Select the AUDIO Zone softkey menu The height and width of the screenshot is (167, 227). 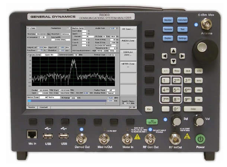coord(128,44)
